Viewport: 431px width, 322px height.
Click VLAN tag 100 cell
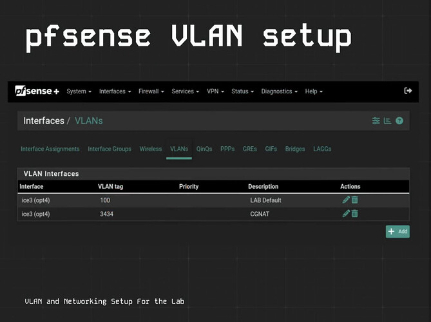click(x=105, y=200)
